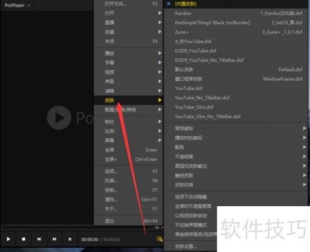Open the 声音 audio submenu
This screenshot has width=310, height=252.
[x=128, y=81]
